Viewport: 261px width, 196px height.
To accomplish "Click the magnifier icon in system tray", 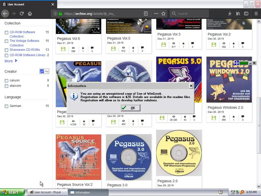I will click(242, 192).
